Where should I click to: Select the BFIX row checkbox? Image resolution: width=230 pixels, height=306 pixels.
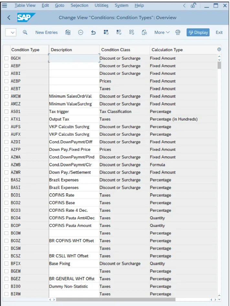[6, 264]
